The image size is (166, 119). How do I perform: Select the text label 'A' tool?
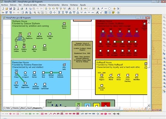click(98, 8)
